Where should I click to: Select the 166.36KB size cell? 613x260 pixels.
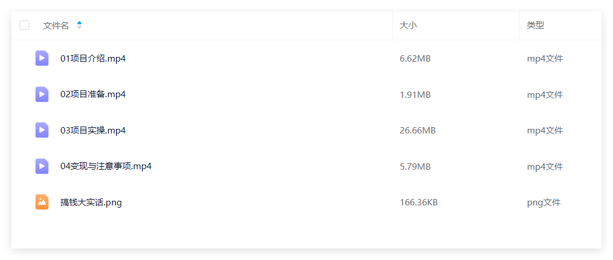click(x=419, y=202)
